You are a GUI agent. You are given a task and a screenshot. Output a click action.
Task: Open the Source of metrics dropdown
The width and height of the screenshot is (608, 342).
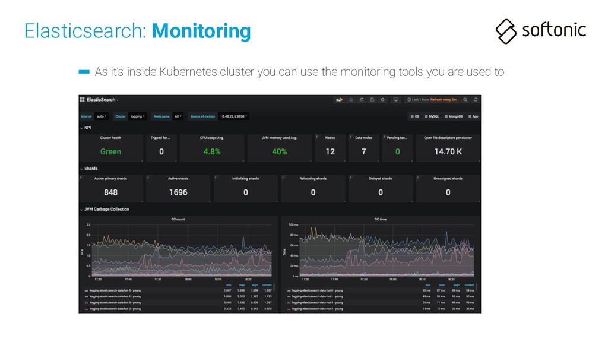click(233, 116)
